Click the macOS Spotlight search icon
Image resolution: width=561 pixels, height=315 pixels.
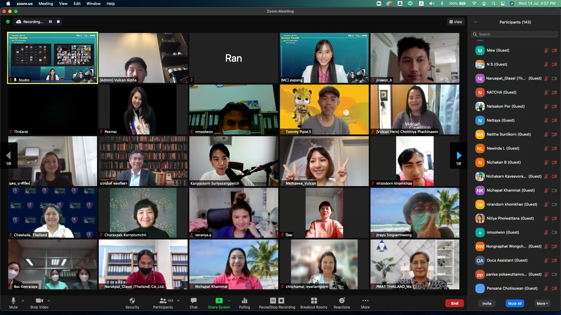click(494, 3)
